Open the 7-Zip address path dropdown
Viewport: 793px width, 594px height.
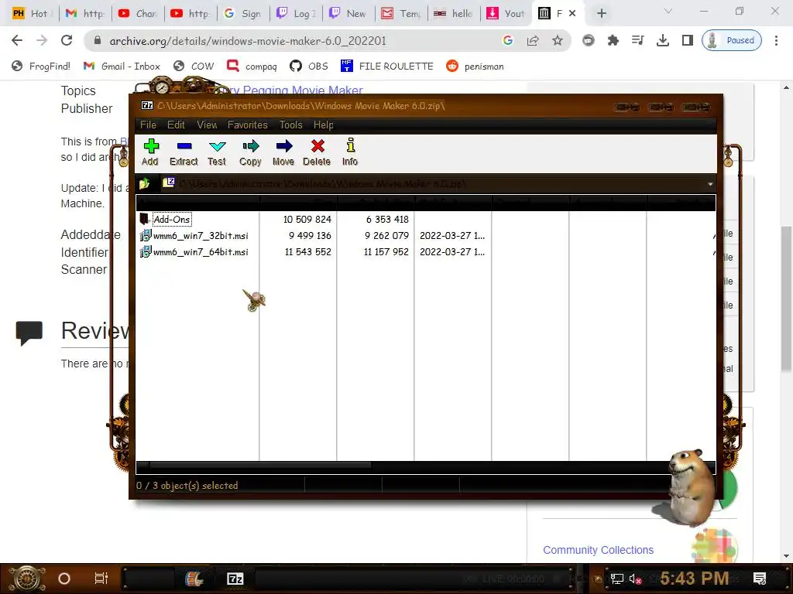click(710, 184)
